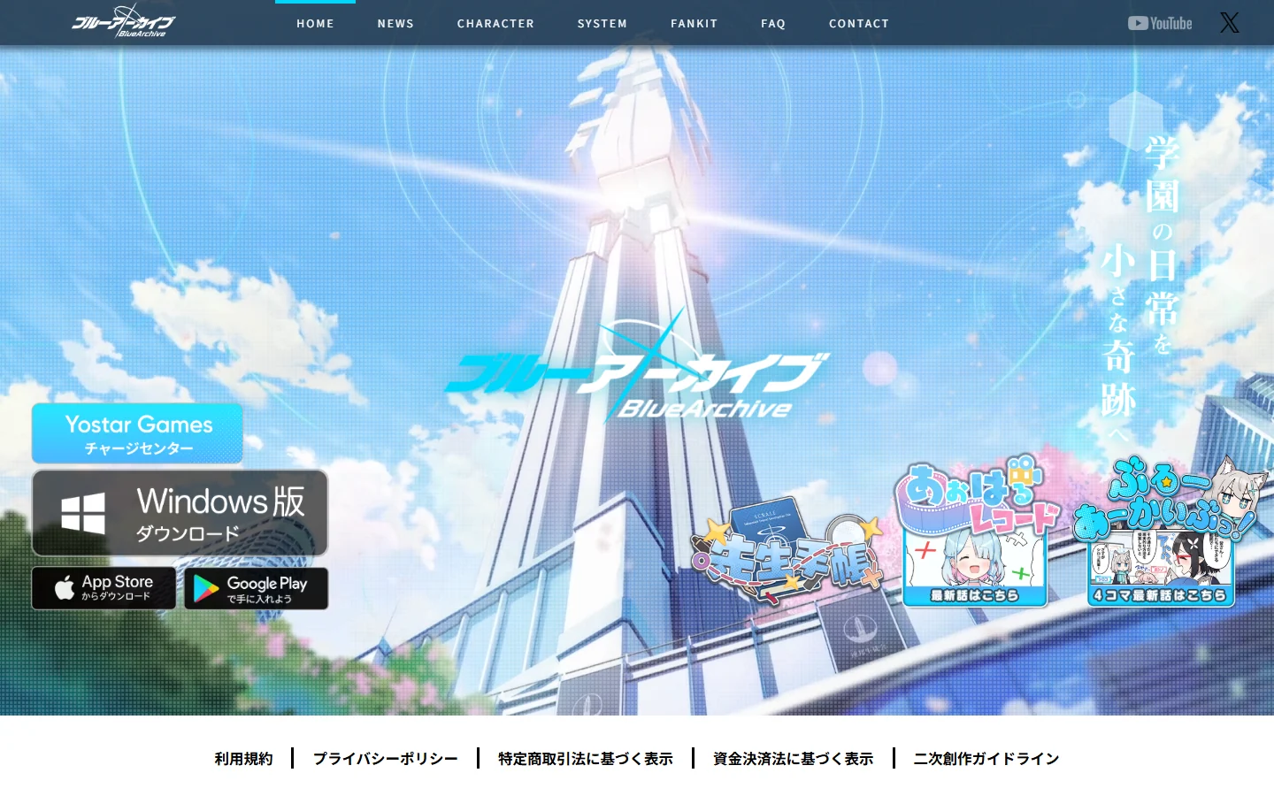The height and width of the screenshot is (796, 1274).
Task: Open the CHARACTER menu item
Action: (x=495, y=24)
